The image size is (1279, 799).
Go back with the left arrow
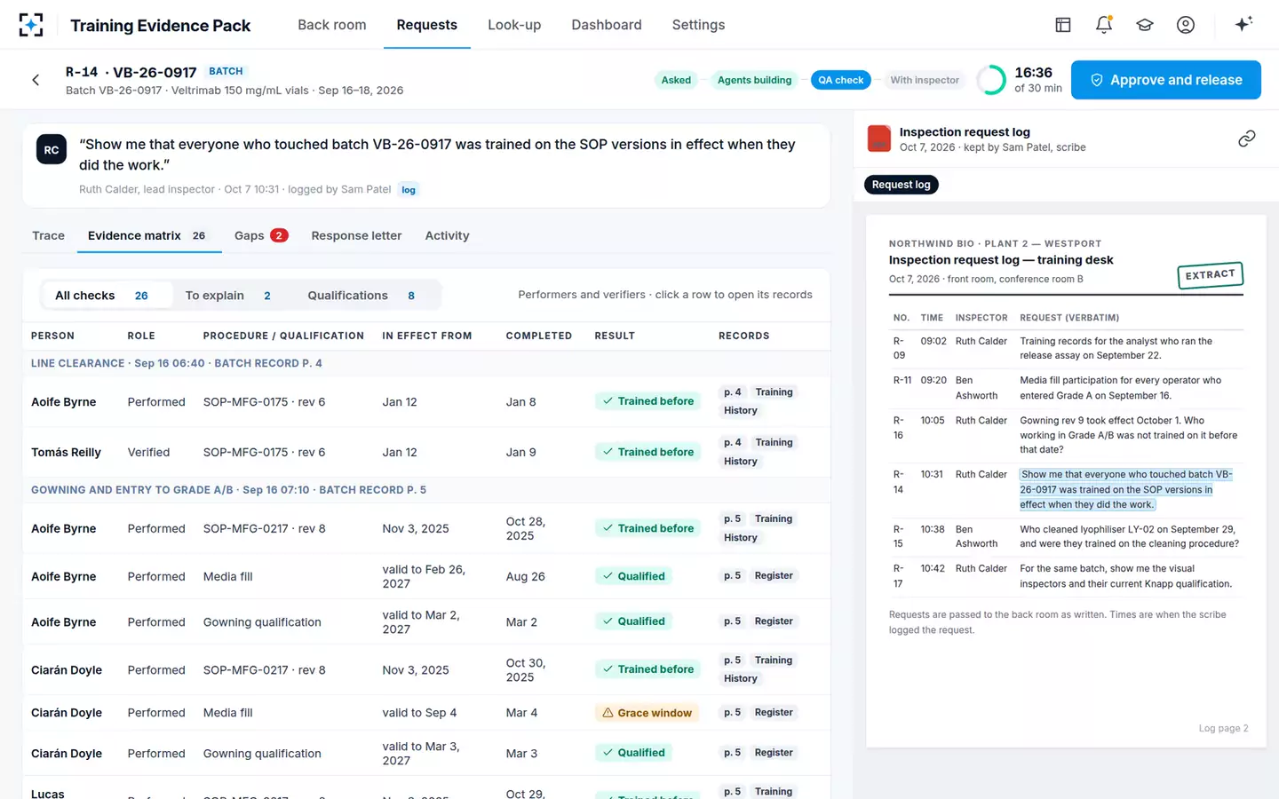coord(36,80)
